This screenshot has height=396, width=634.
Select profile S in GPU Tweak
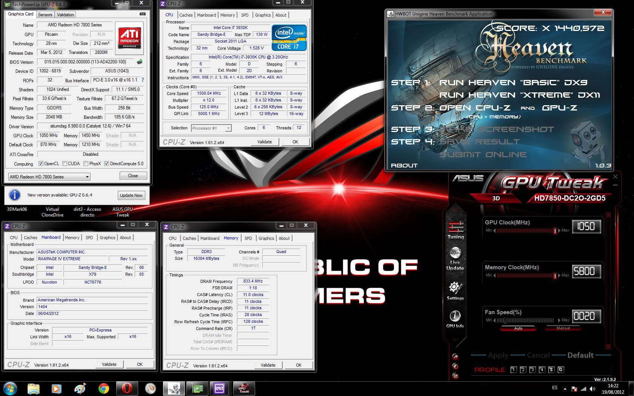click(x=551, y=370)
